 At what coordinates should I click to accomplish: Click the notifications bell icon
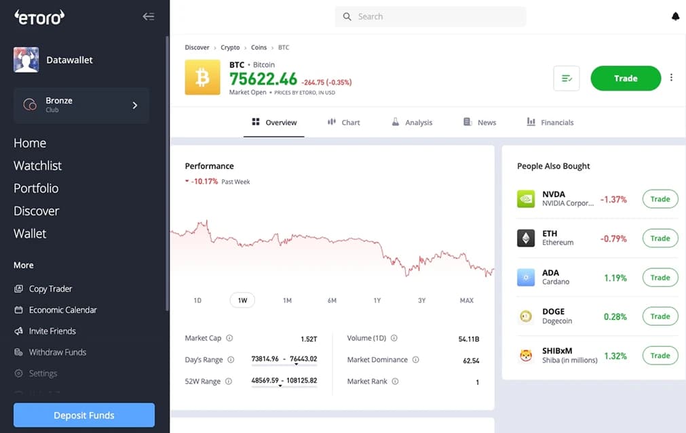(x=675, y=16)
